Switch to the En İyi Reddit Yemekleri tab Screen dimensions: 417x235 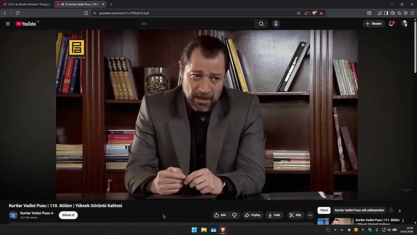27,4
